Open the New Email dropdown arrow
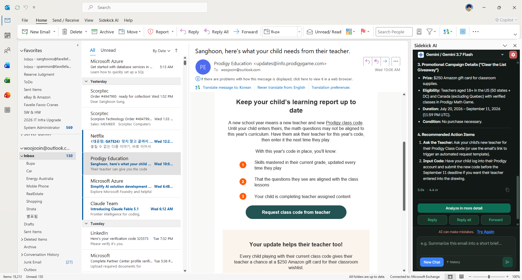Image resolution: width=522 pixels, height=280 pixels. tap(54, 31)
